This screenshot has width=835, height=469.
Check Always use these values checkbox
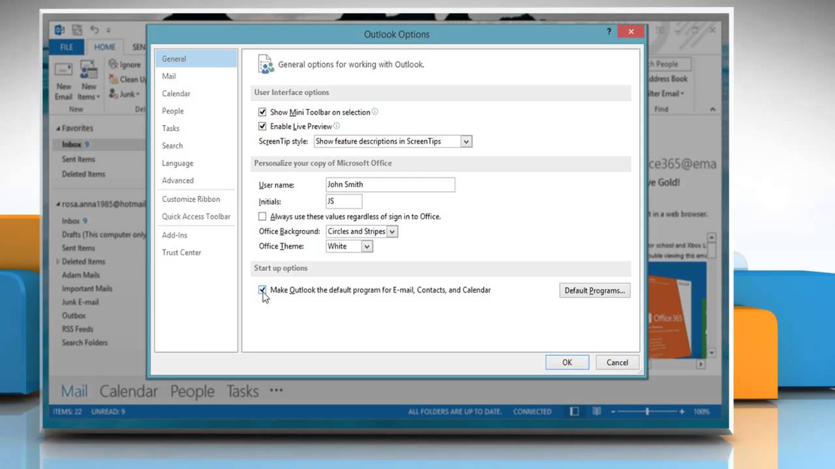click(x=262, y=216)
